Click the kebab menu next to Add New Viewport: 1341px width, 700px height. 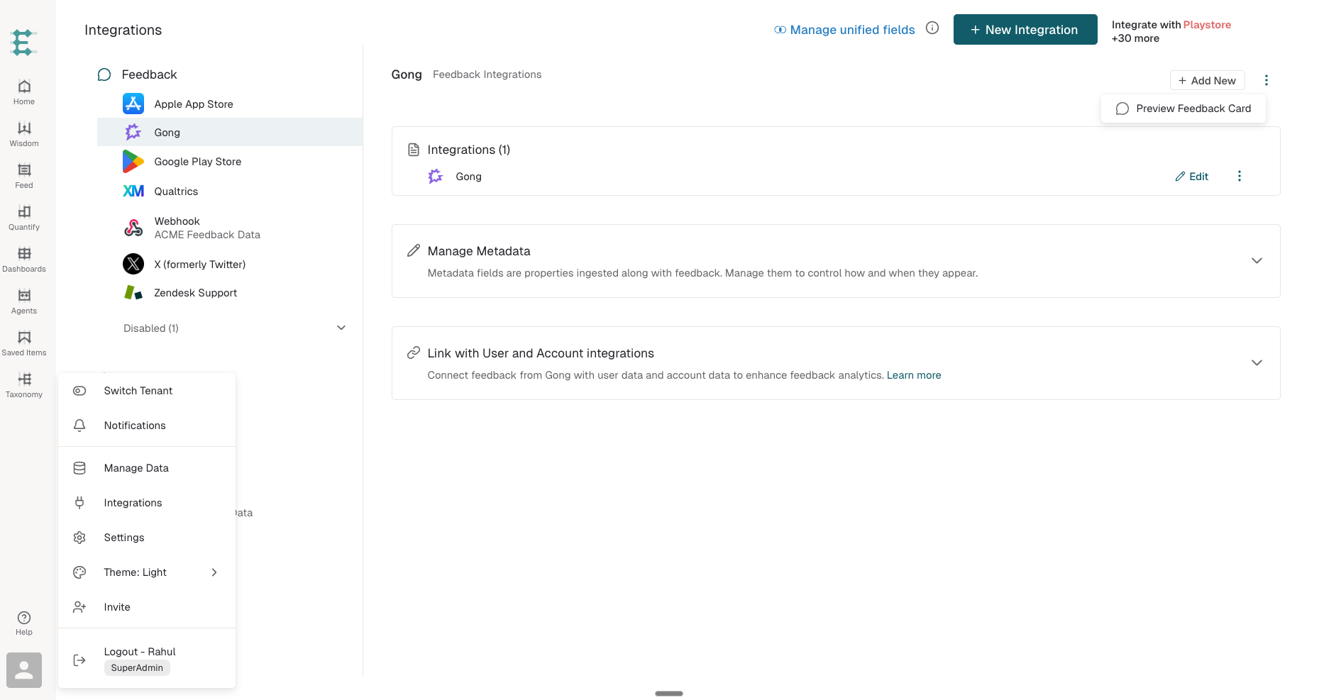pos(1266,80)
